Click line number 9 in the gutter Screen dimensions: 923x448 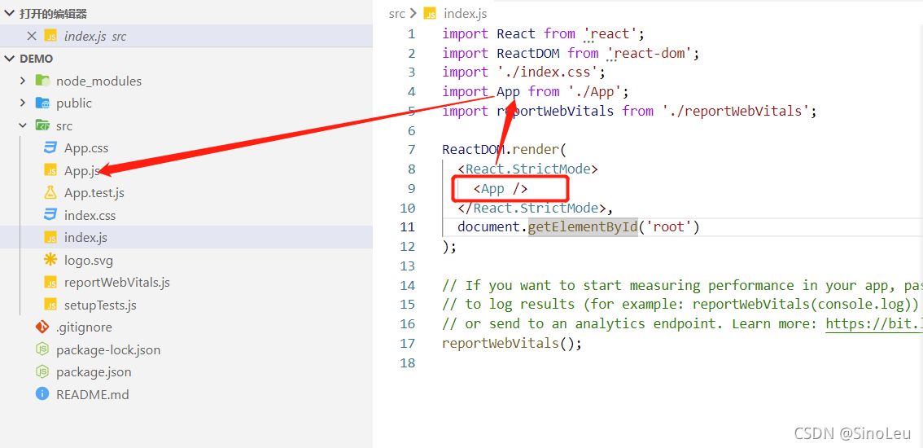(x=411, y=189)
